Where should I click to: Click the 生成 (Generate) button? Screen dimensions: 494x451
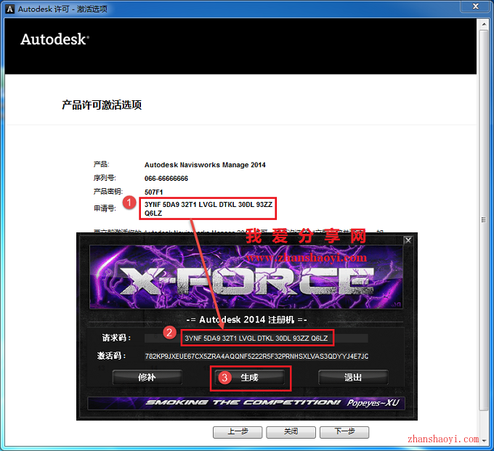[x=249, y=378]
